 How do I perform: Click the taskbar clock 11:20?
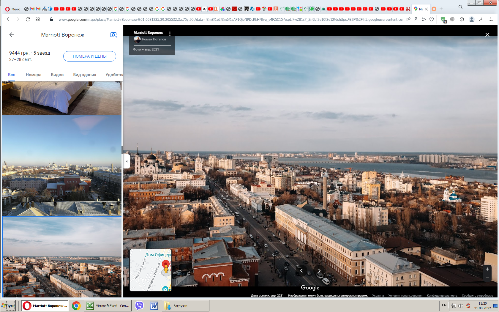[x=483, y=303]
